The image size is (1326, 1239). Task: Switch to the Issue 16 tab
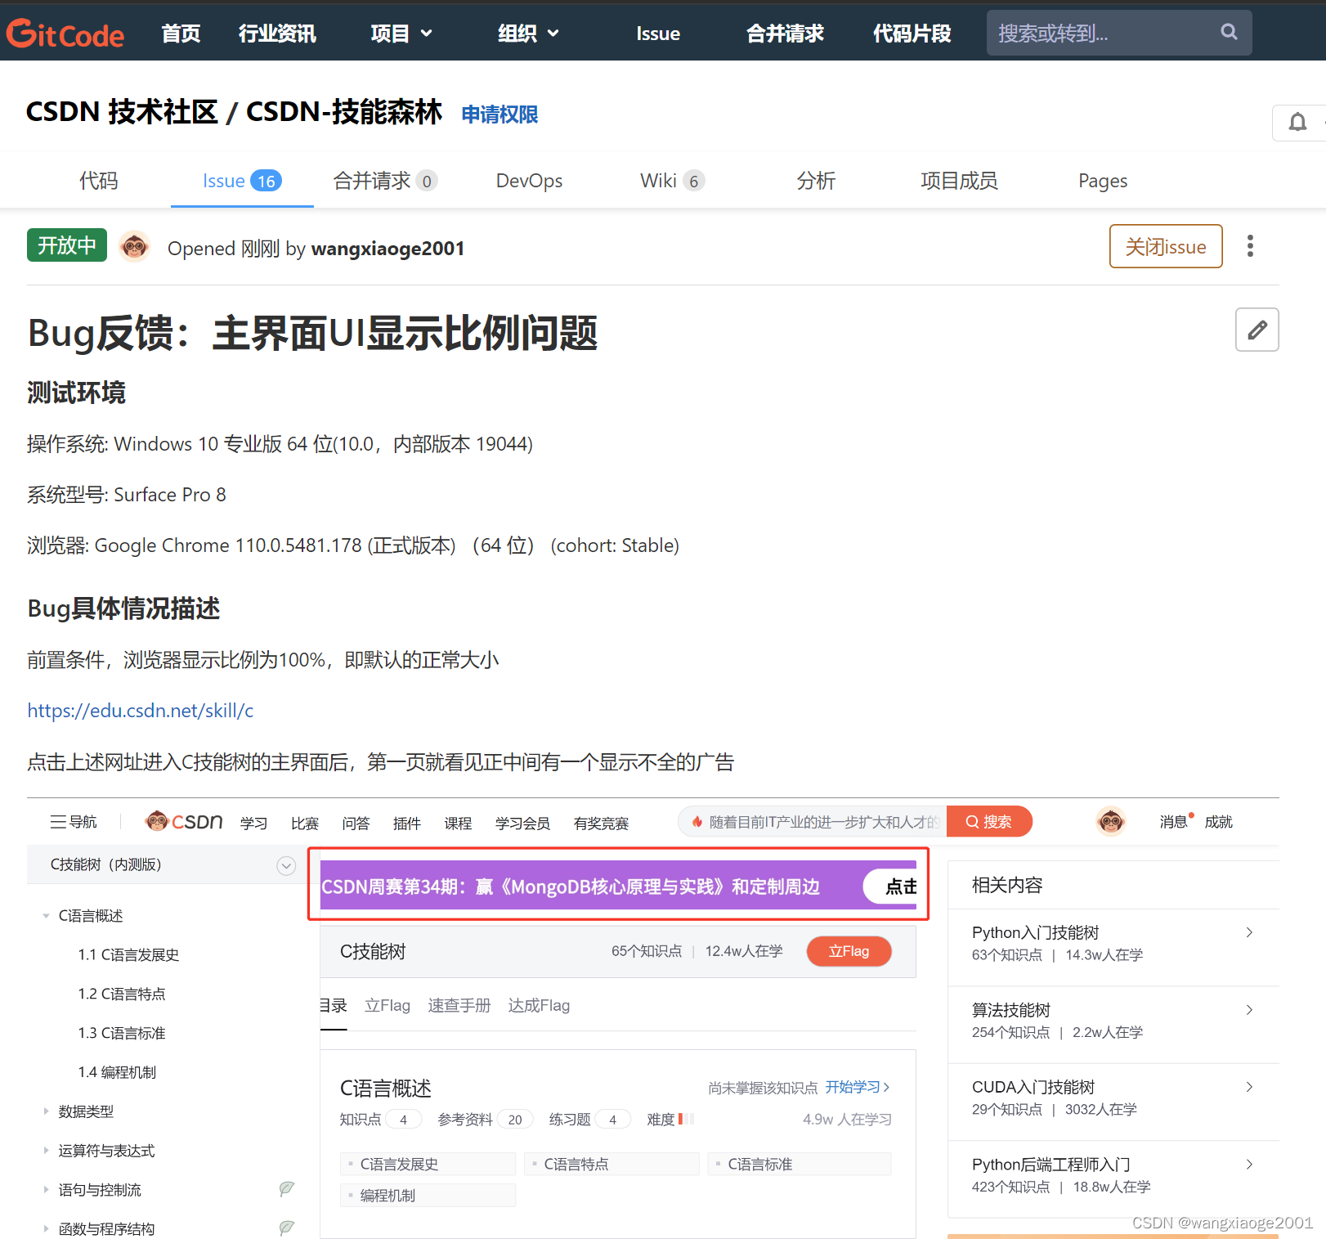[x=242, y=181]
